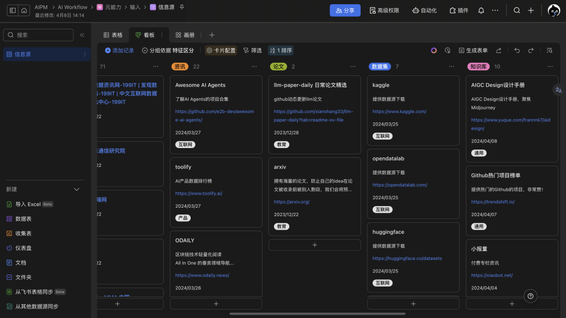The image size is (566, 318).
Task: Click the home icon in top bar
Action: click(x=24, y=10)
